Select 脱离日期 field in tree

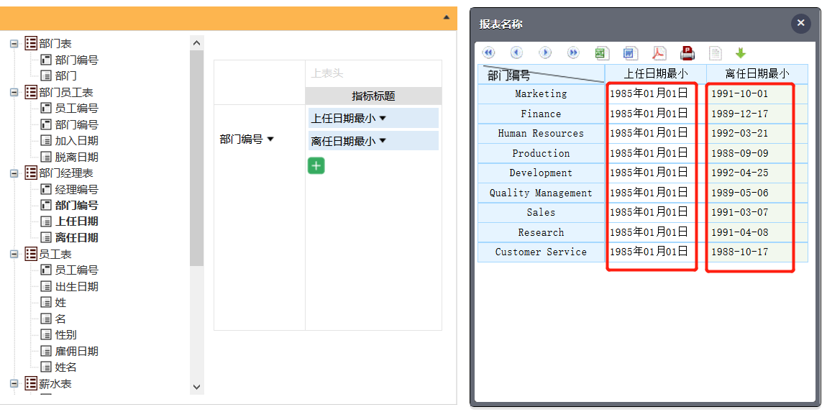(76, 157)
